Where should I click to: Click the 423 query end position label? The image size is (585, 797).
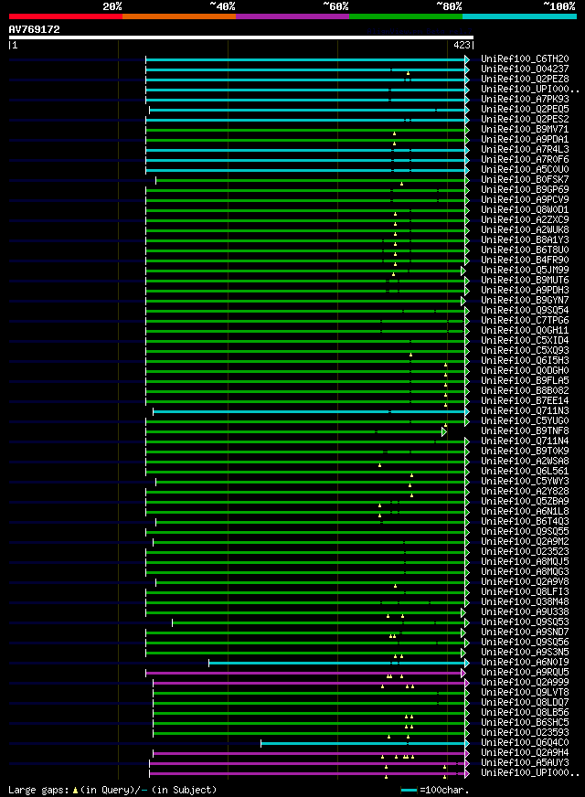[462, 45]
